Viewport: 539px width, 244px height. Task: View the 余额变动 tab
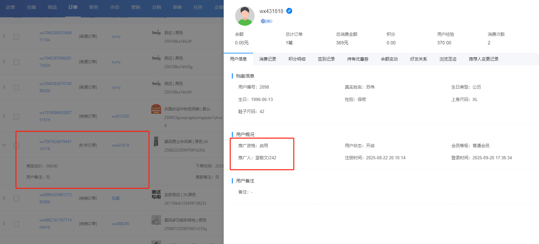pos(389,59)
